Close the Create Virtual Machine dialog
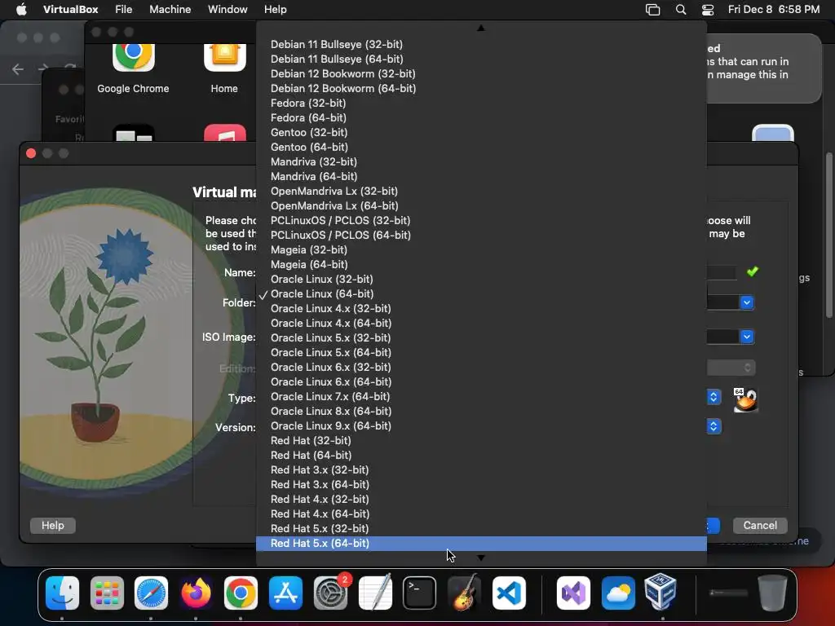This screenshot has height=626, width=835. click(x=31, y=154)
